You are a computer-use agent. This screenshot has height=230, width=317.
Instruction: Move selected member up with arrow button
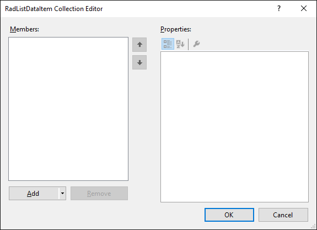coord(139,45)
